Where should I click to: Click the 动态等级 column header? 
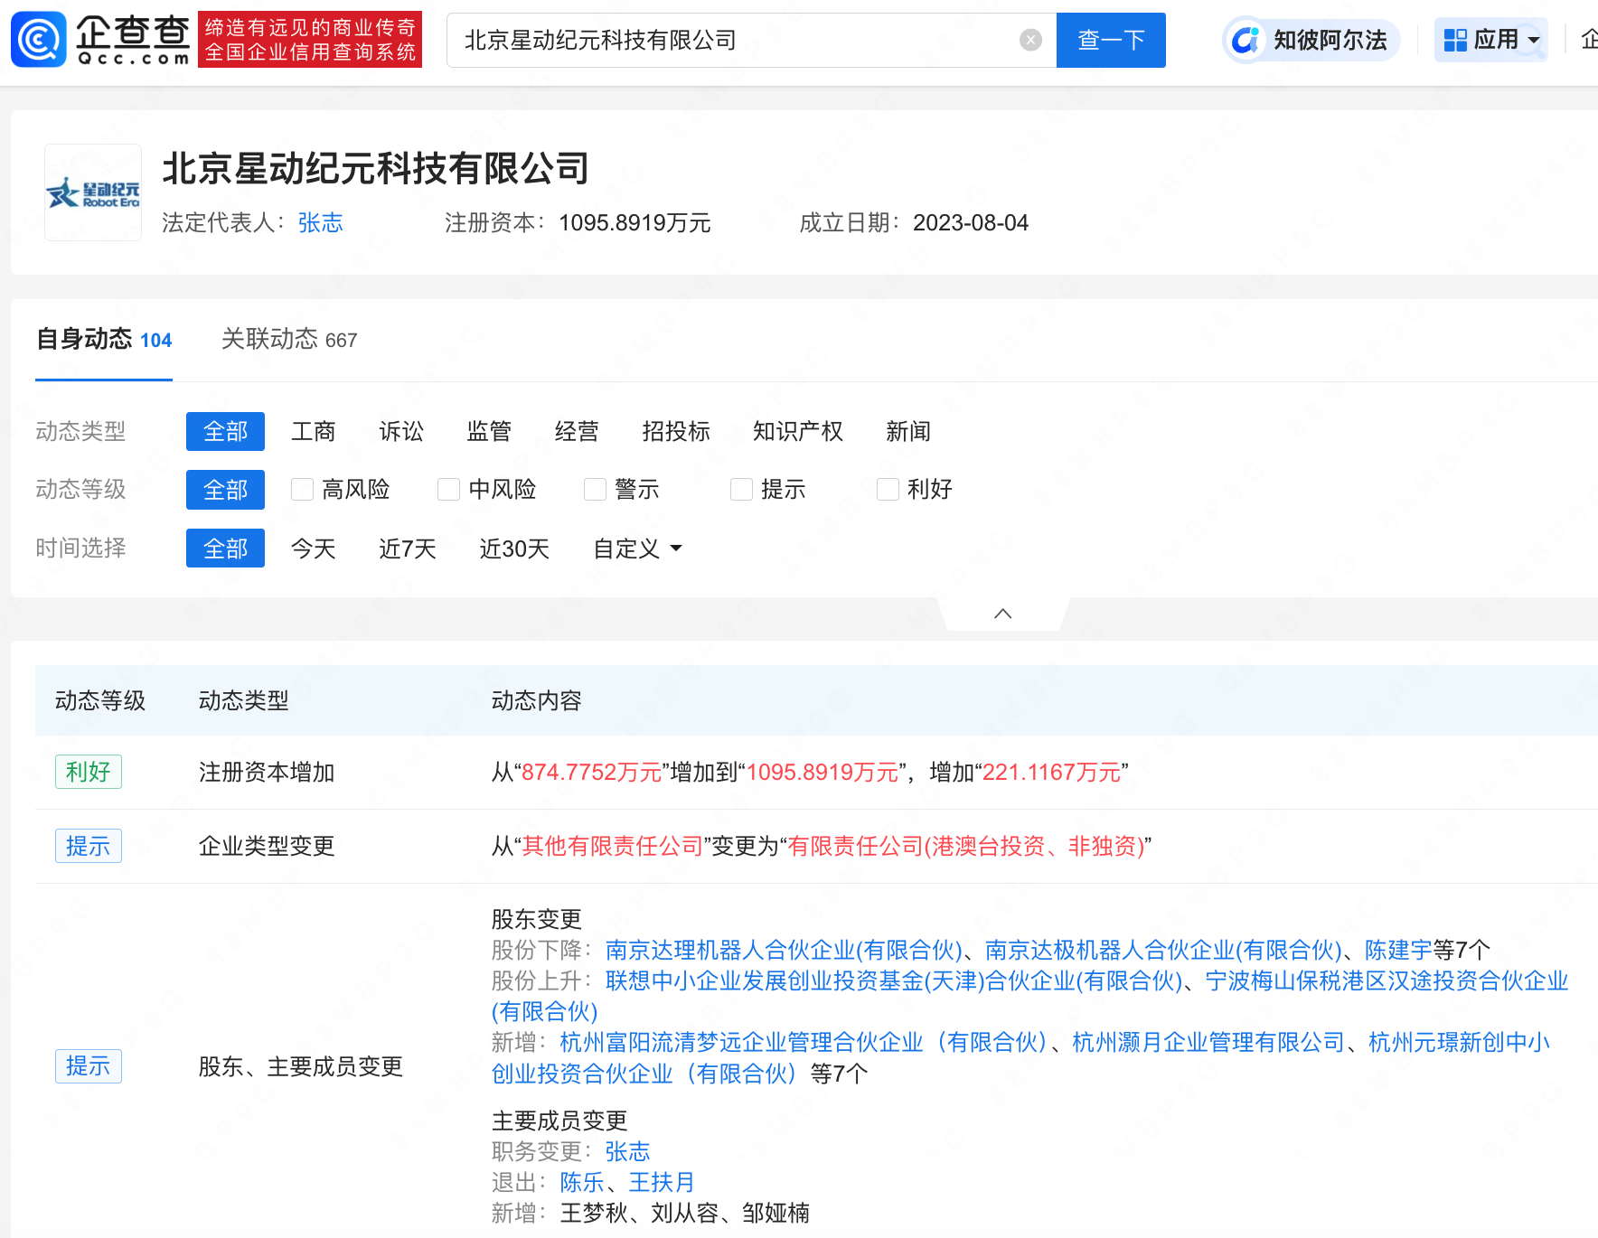(100, 700)
